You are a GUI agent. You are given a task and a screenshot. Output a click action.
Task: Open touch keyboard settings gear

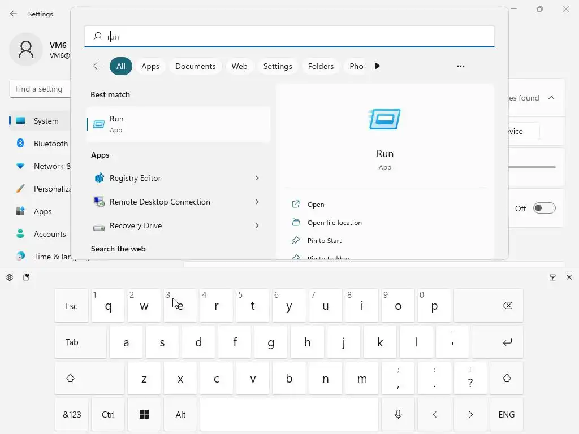coord(10,277)
